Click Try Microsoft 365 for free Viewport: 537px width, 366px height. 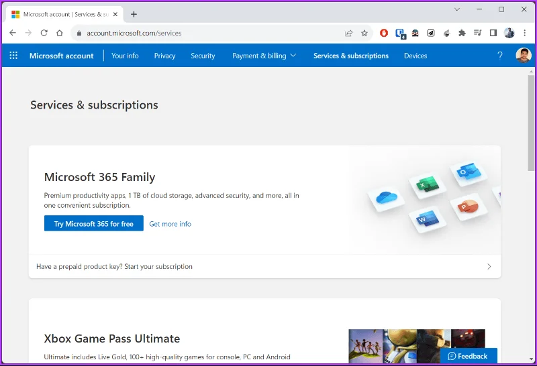pos(94,223)
